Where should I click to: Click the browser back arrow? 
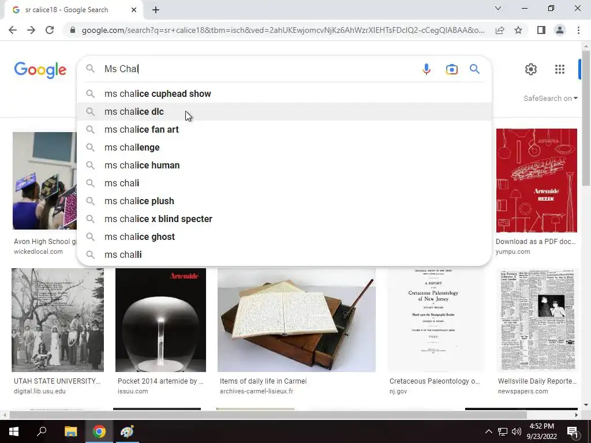[13, 30]
